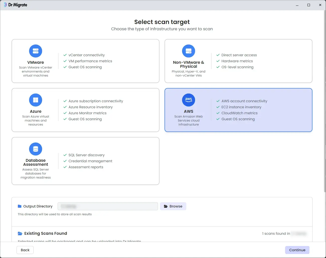Click the Output Directory path field
326x258 pixels.
[108, 206]
